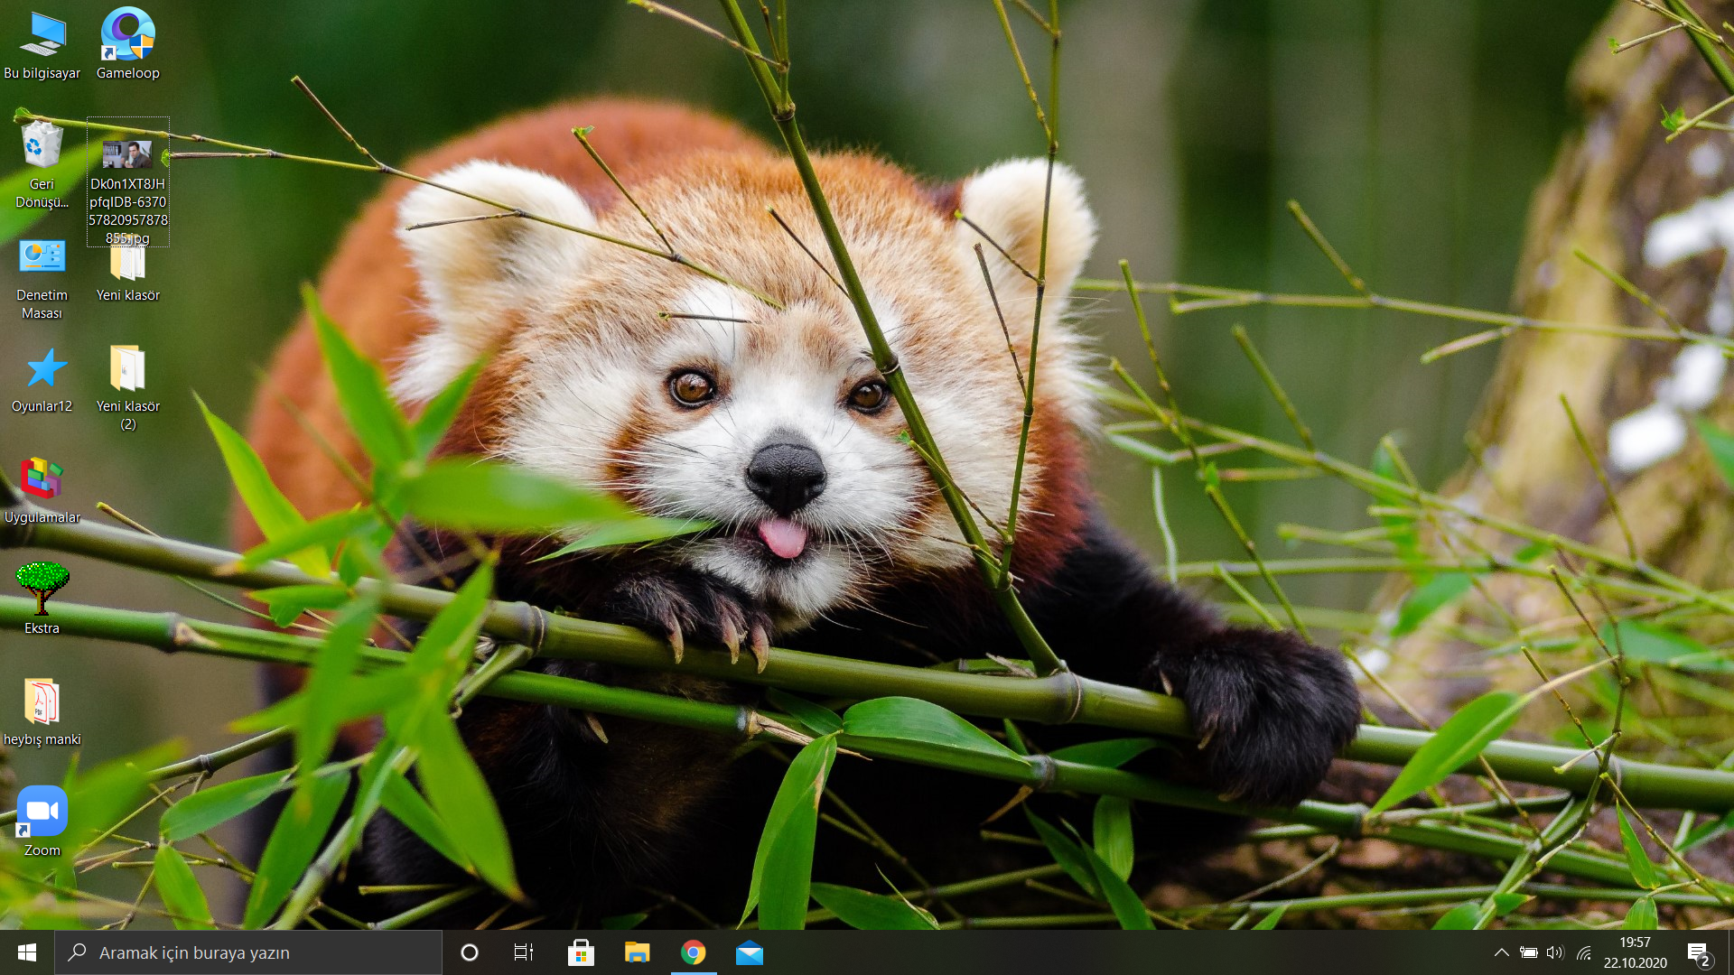Click the Show desktop sliver at the taskbar end

1730,952
